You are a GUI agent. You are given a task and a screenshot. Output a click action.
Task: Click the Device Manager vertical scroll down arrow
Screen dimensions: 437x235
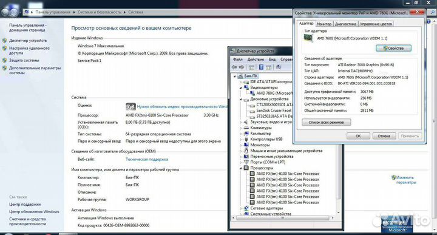pyautogui.click(x=339, y=213)
